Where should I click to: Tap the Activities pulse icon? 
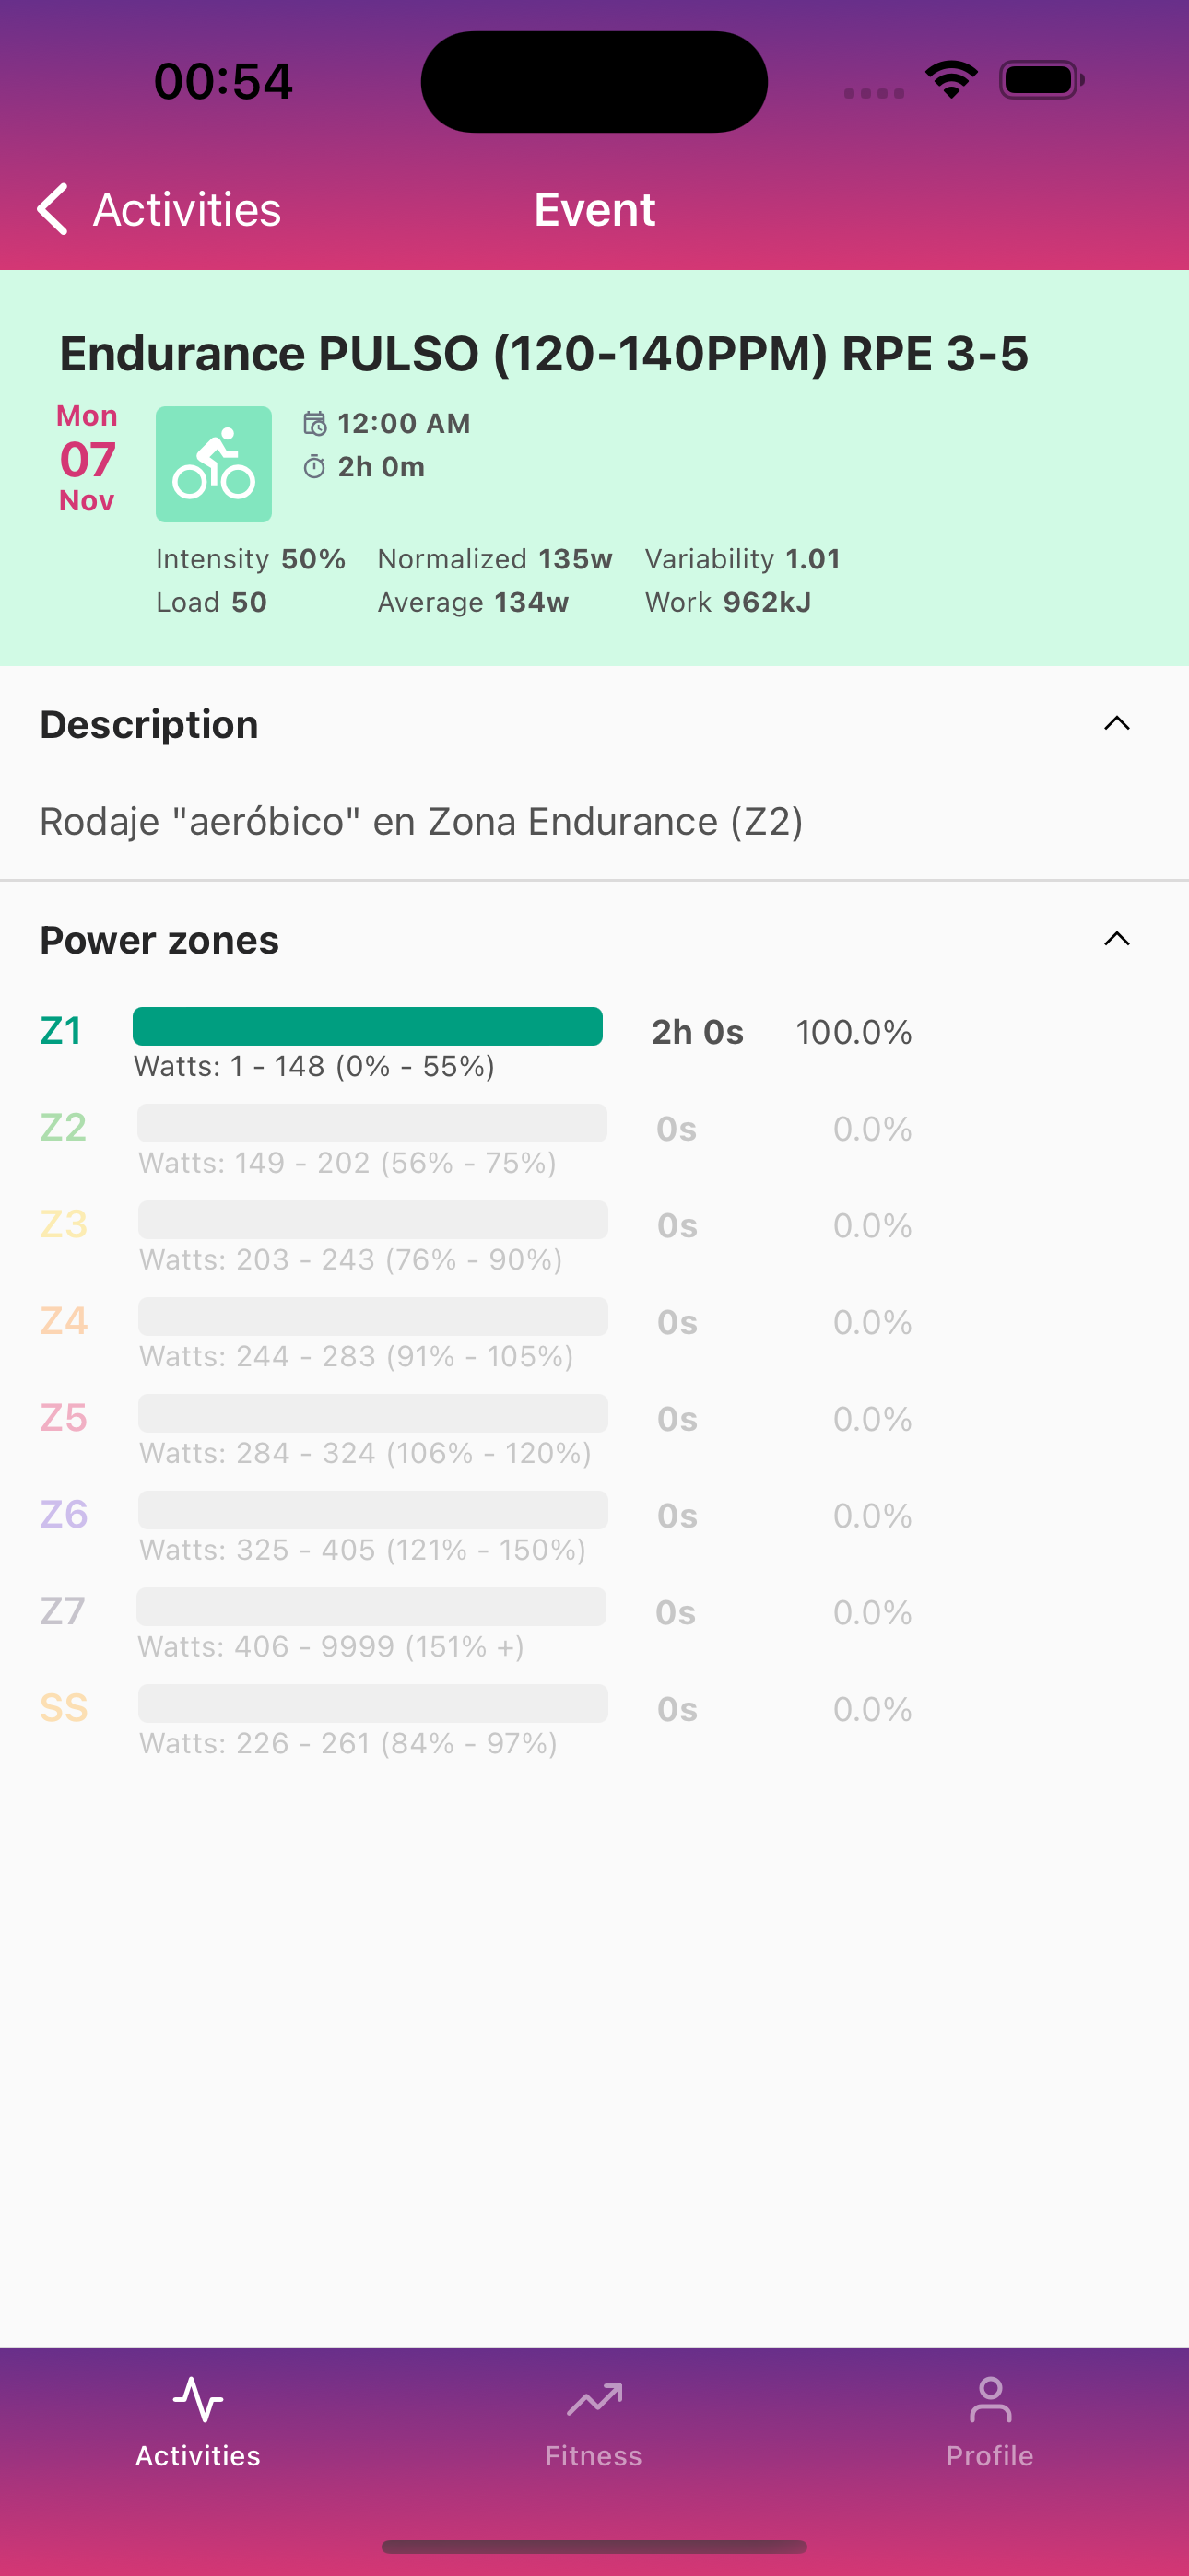pos(198,2399)
